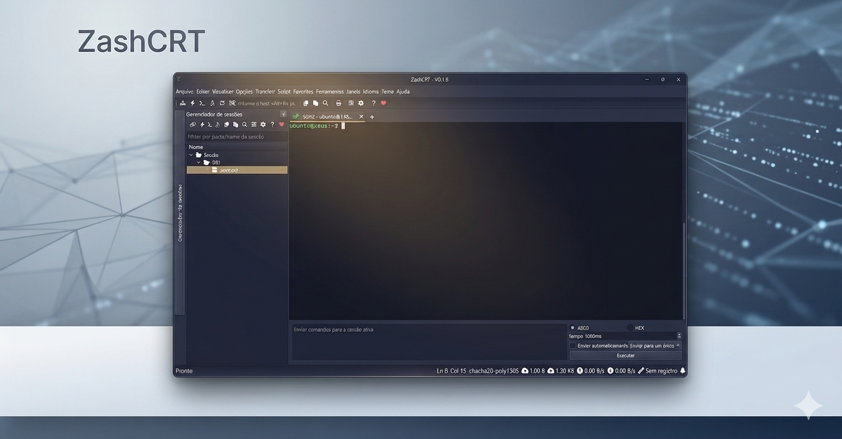Screen dimensions: 842x439
Task: Click the Sem registro status bar text
Action: (662, 371)
